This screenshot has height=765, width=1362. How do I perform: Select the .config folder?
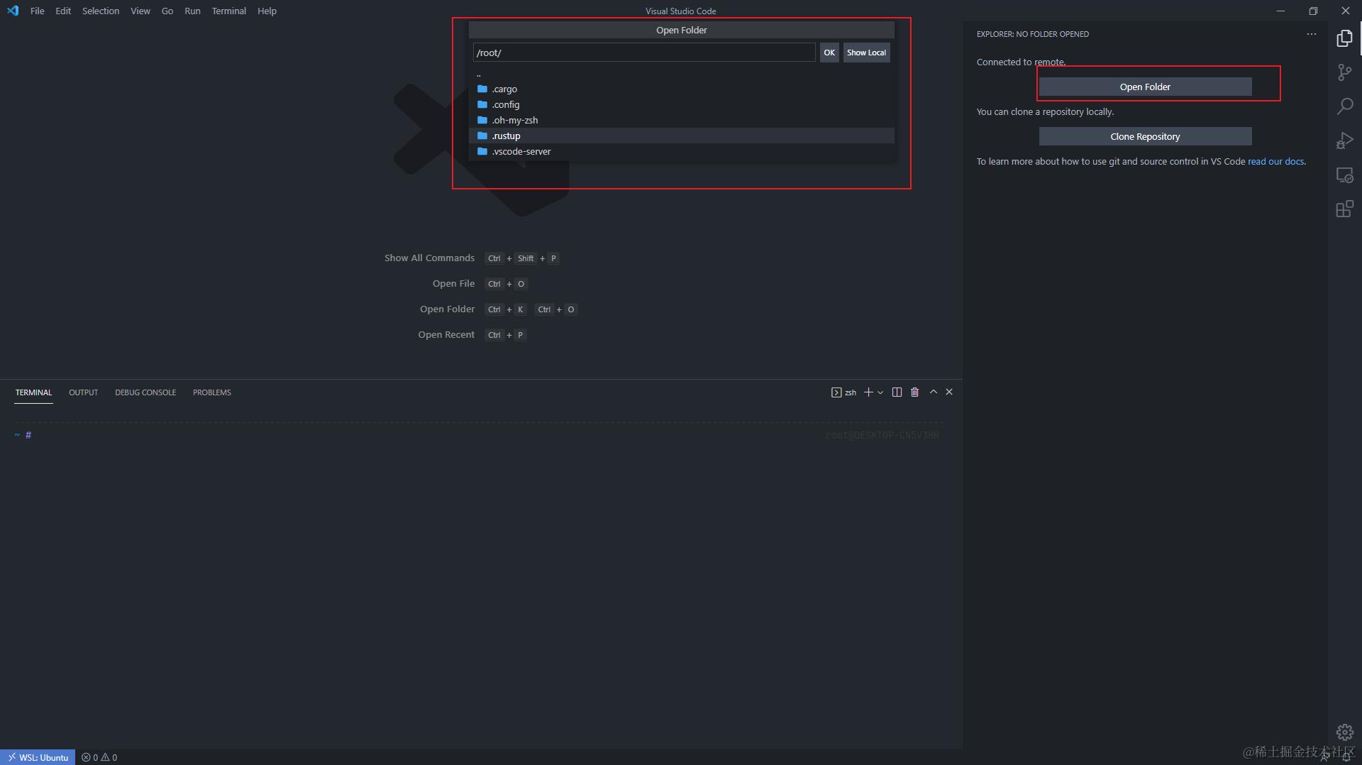click(x=681, y=104)
